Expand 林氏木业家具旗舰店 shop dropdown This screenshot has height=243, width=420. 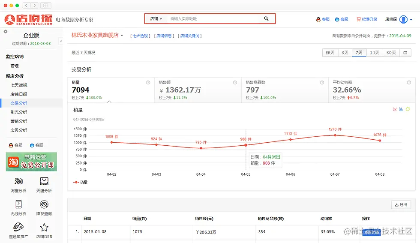click(122, 36)
